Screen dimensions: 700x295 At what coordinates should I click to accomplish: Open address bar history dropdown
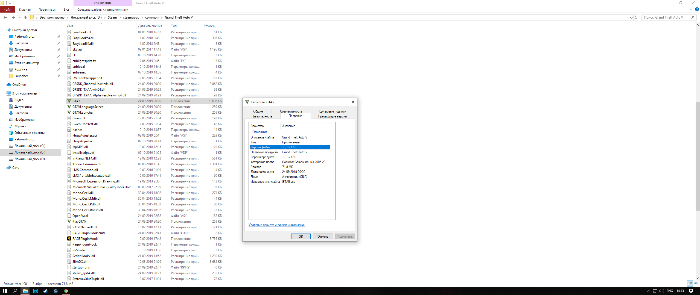(x=631, y=17)
